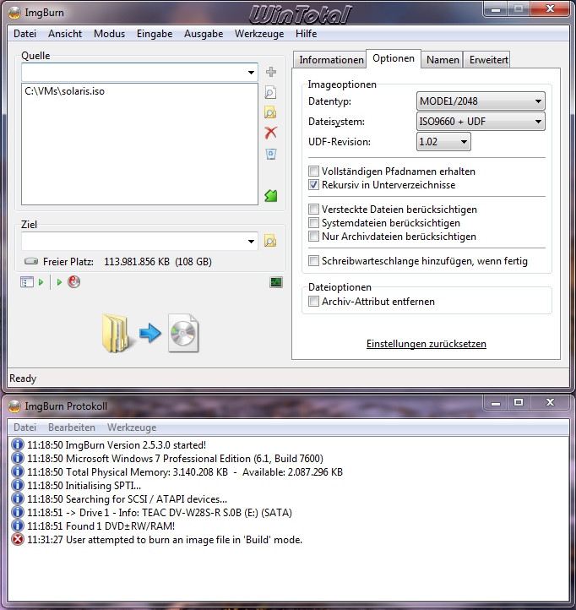This screenshot has height=610, width=576.
Task: Minimize the ImgBurn Protokoll window
Action: [x=496, y=402]
